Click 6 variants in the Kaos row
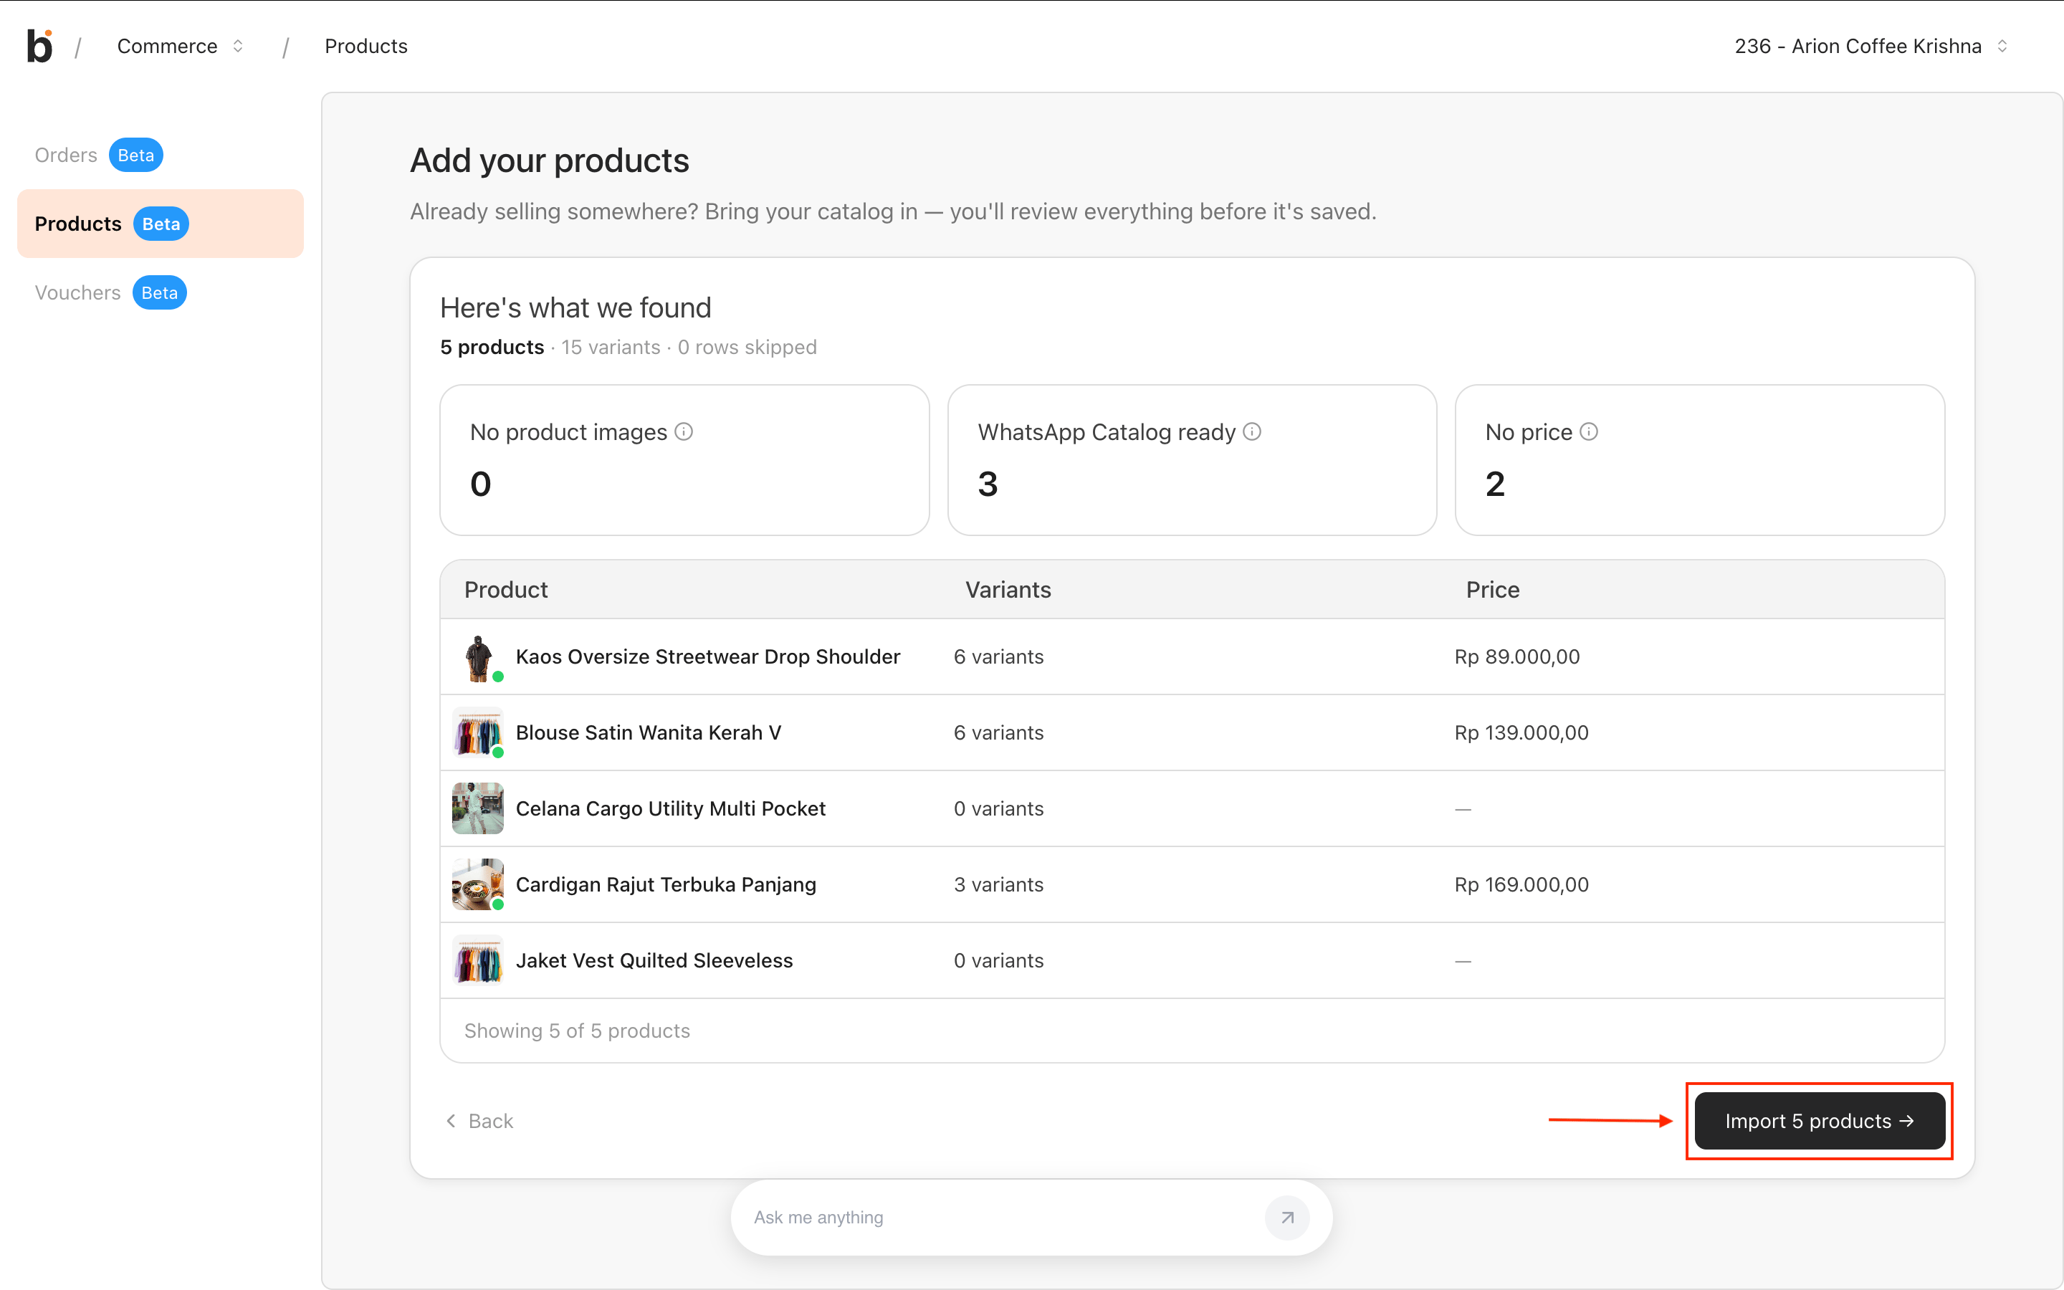 (x=999, y=657)
